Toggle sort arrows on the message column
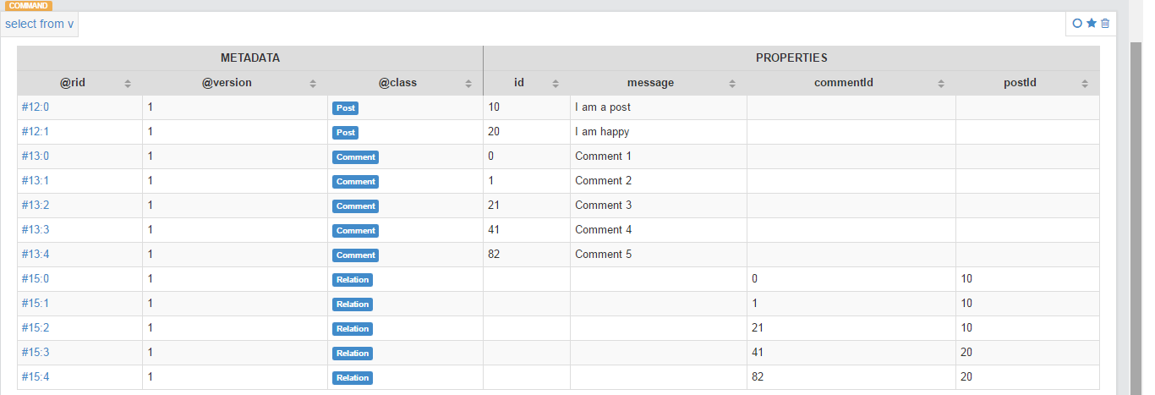Screen dimensions: 1155x395 click(732, 84)
